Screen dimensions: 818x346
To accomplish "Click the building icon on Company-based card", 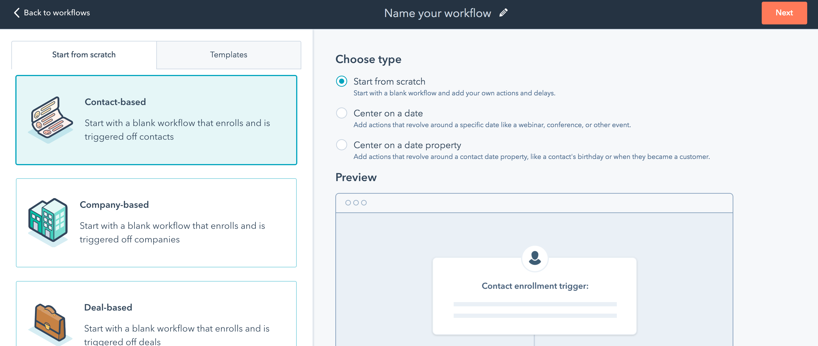I will pos(48,221).
